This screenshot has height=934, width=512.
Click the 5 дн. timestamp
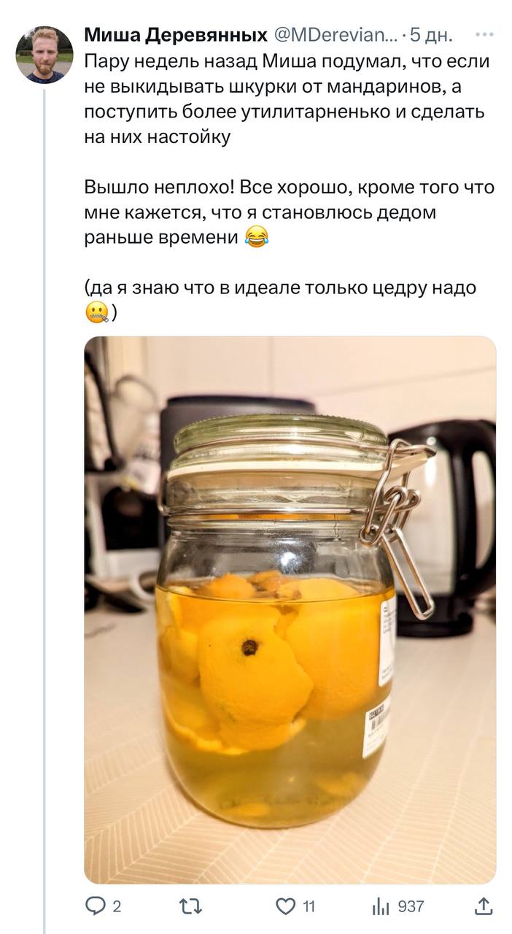pos(431,34)
